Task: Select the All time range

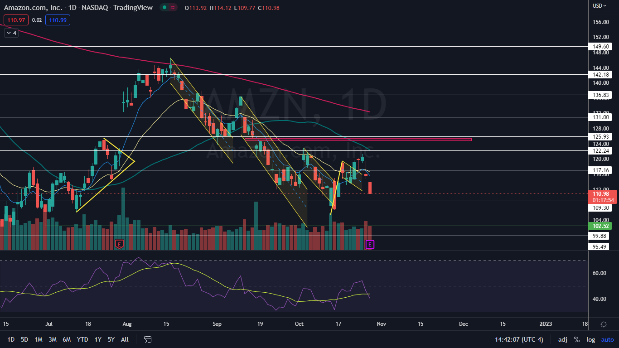Action: pyautogui.click(x=125, y=339)
